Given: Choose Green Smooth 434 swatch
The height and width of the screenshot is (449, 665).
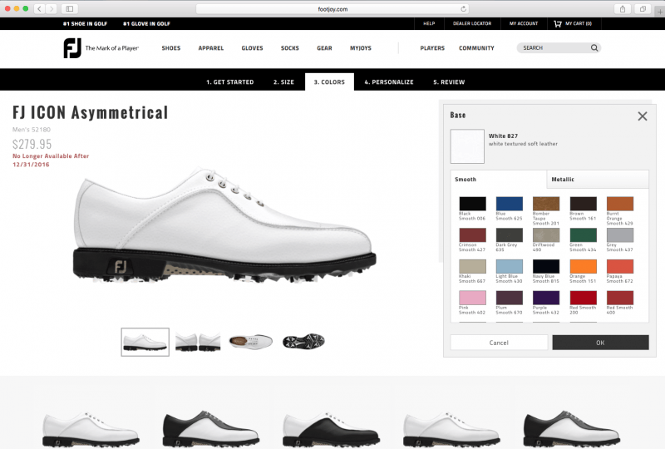Looking at the screenshot, I should point(584,235).
